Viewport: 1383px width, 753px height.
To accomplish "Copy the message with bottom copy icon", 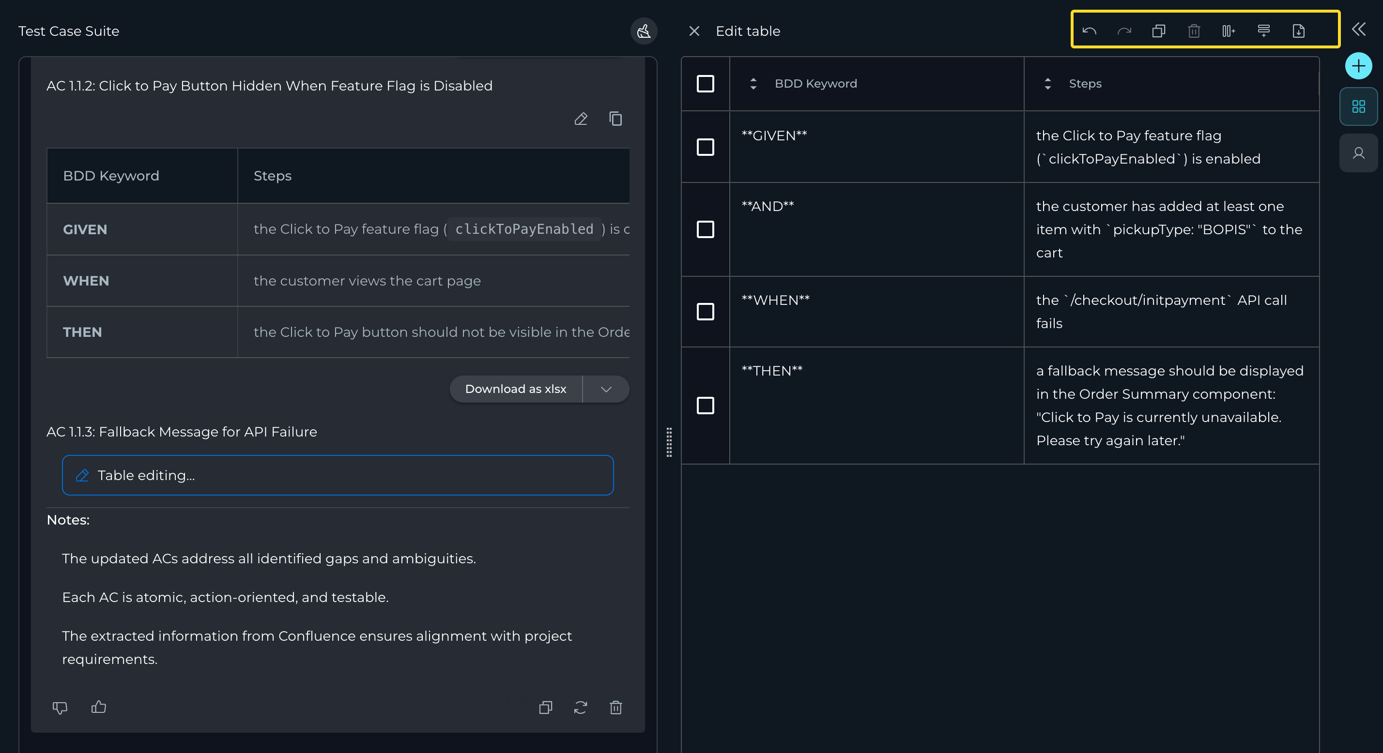I will (545, 708).
